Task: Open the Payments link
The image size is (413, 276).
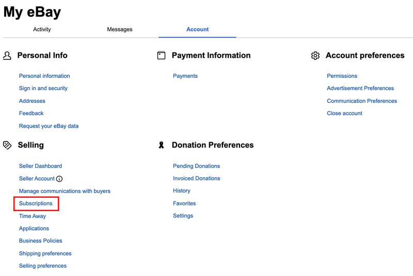Action: click(x=185, y=76)
